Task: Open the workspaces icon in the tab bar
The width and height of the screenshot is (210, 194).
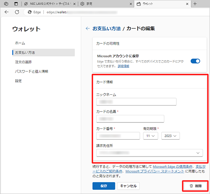Action: (6, 4)
